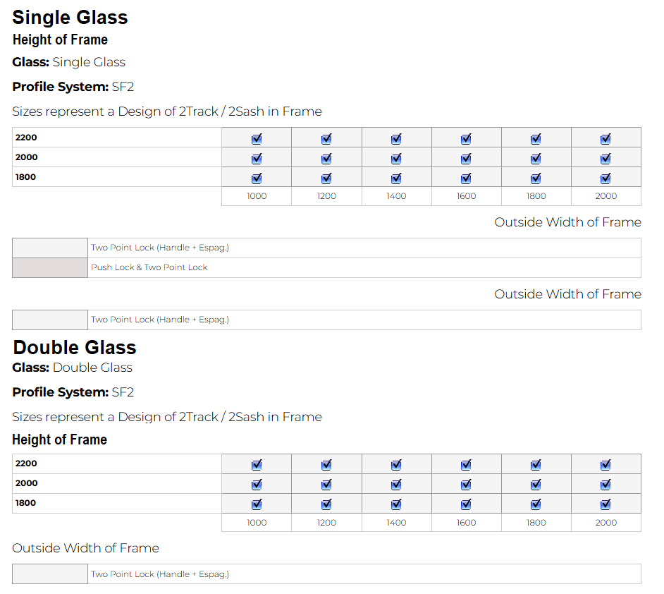Click the gray Push Lock legend swatch
This screenshot has width=664, height=594.
coord(50,268)
